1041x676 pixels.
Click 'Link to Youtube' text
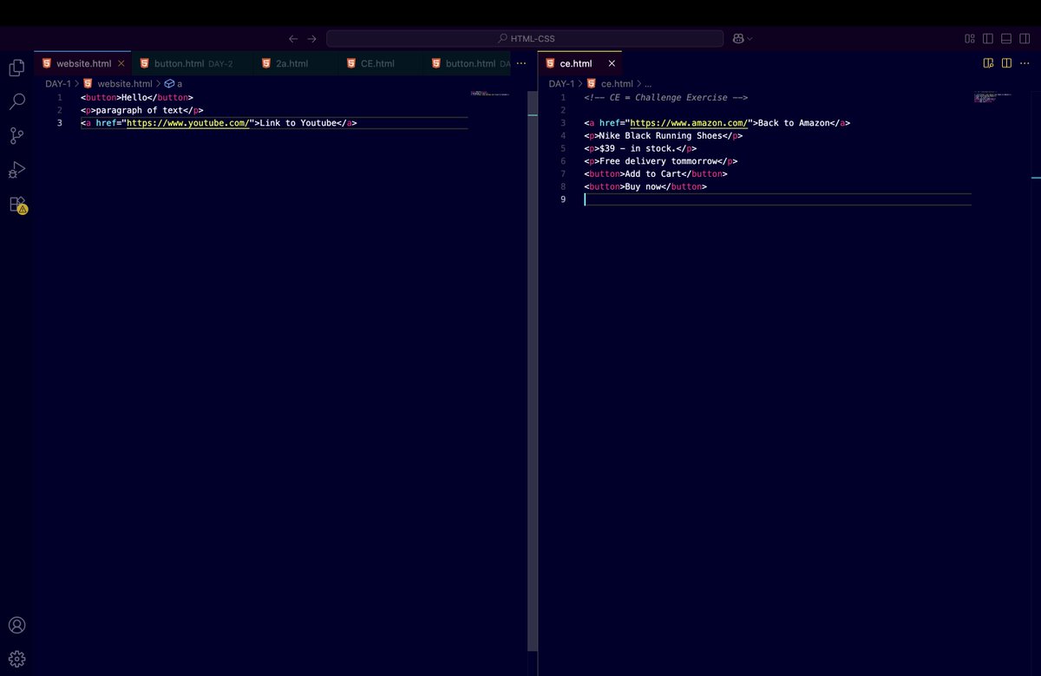pyautogui.click(x=299, y=123)
